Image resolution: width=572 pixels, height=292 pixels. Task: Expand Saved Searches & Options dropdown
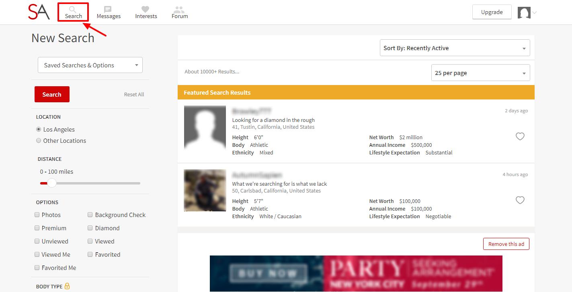point(90,65)
